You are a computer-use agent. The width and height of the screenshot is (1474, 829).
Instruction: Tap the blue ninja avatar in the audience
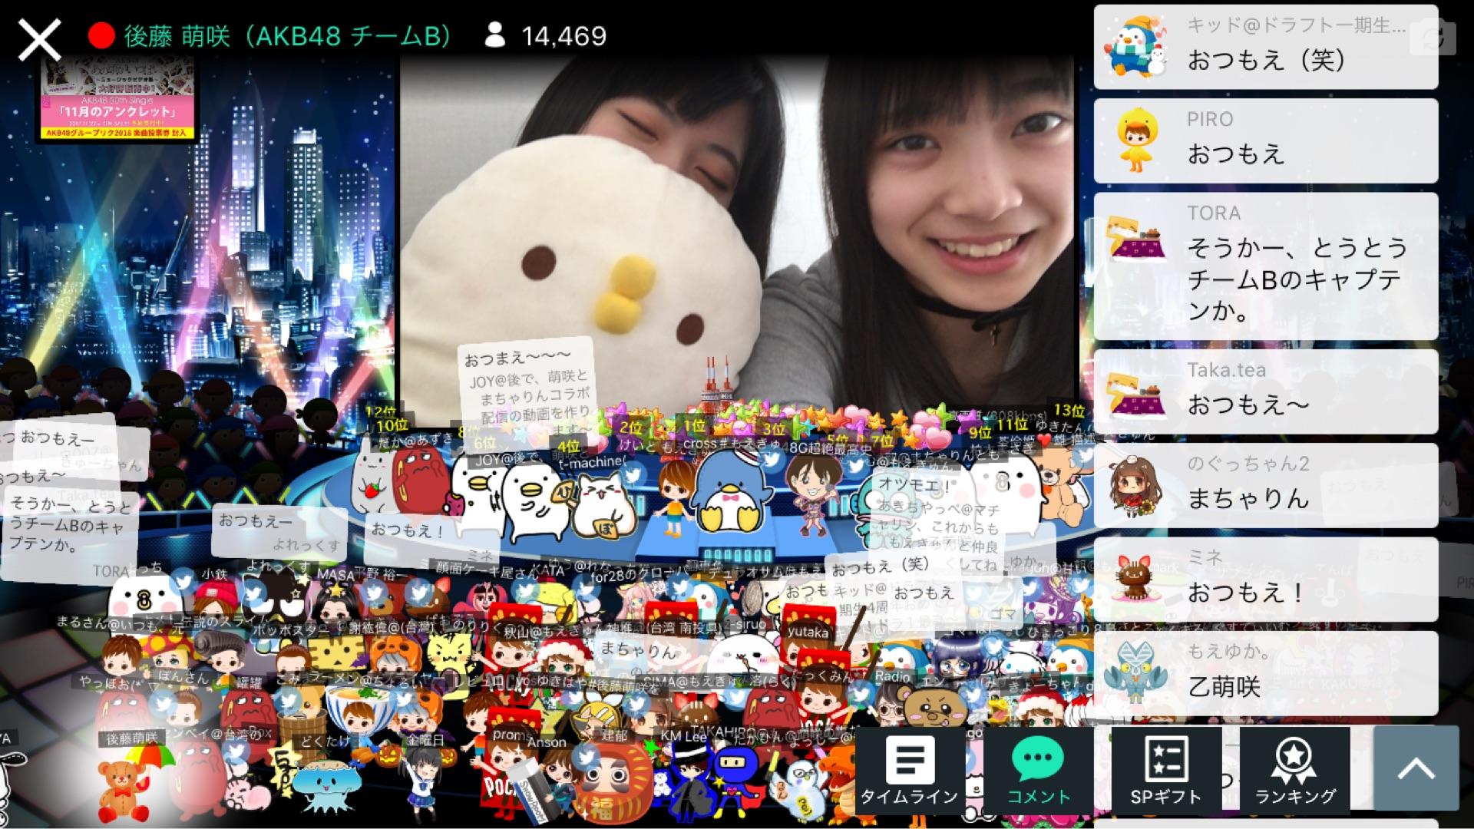coord(735,781)
